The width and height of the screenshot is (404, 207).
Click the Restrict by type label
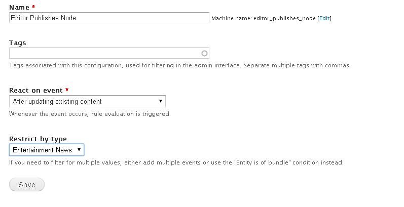38,139
